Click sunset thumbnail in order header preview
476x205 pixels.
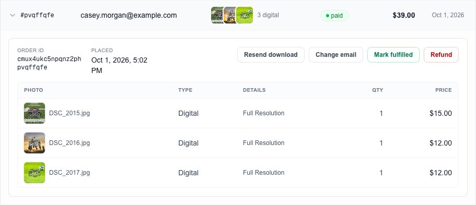pos(229,15)
